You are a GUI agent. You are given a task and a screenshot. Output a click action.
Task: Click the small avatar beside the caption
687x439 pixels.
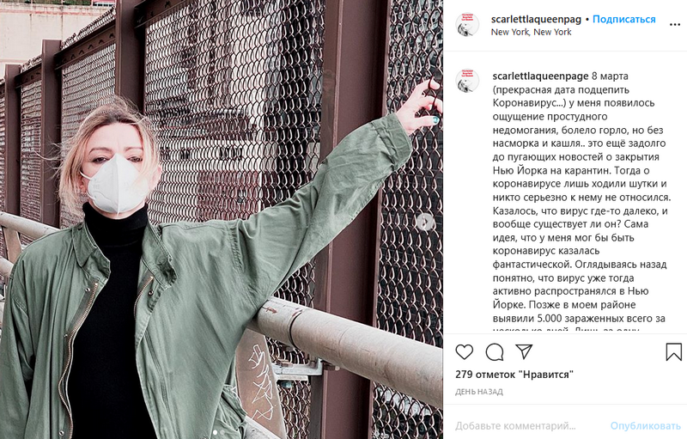(x=467, y=81)
